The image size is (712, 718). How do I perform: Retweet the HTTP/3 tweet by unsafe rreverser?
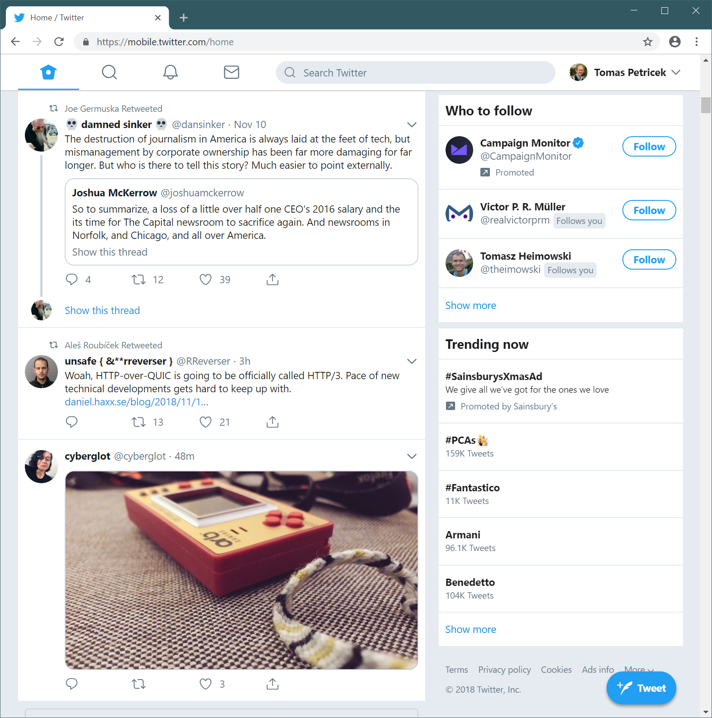(138, 422)
